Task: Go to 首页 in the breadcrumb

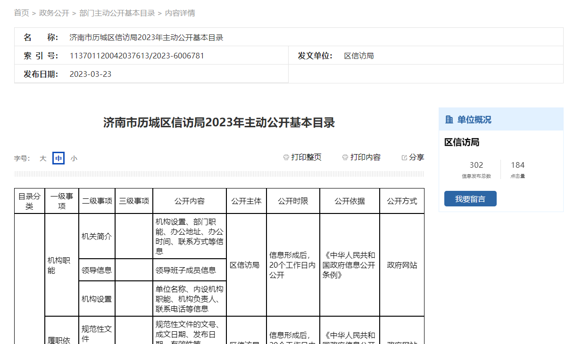Action: [21, 13]
